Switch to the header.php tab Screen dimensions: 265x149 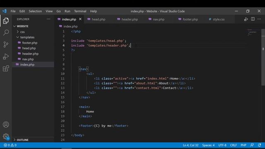pos(130,19)
